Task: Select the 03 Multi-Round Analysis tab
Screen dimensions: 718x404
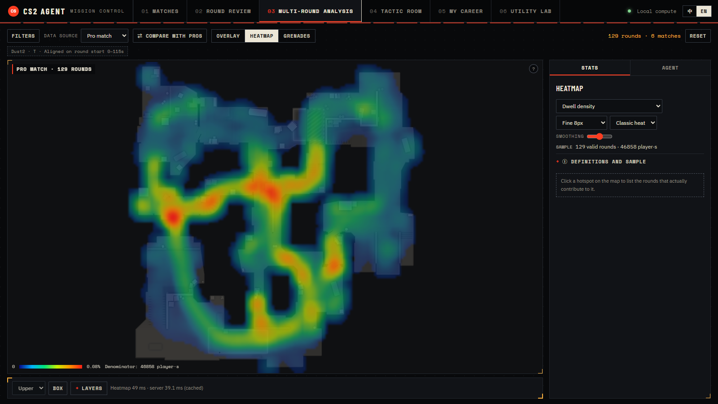Action: tap(311, 11)
